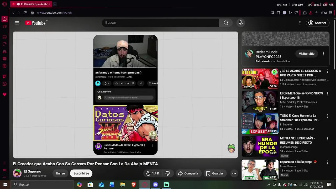Open YouTube settings three-dot menu near Acceder
Screen dimensions: 336x189
tap(300, 23)
